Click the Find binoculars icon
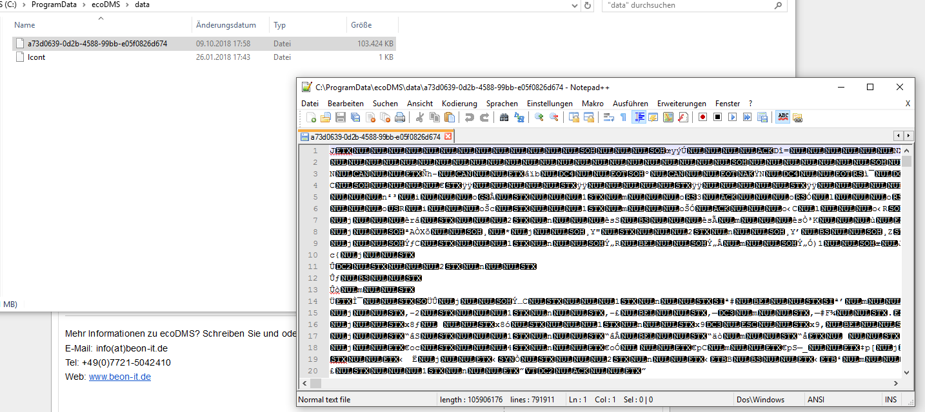Image resolution: width=925 pixels, height=412 pixels. [504, 117]
